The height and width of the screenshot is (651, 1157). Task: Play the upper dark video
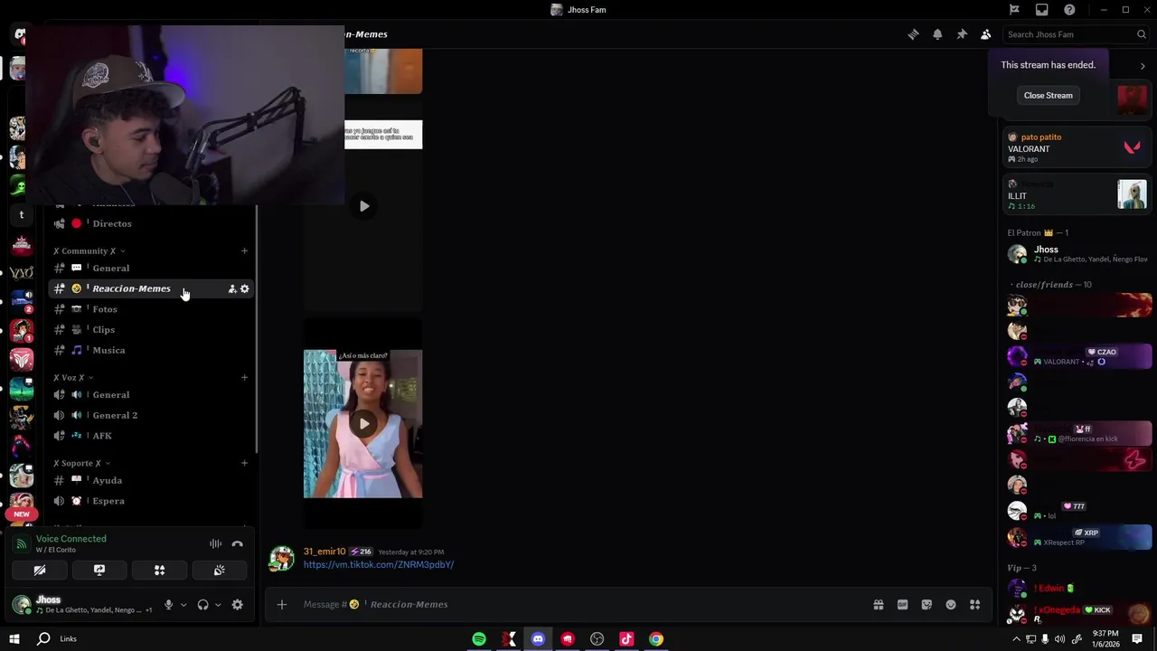[x=363, y=206]
